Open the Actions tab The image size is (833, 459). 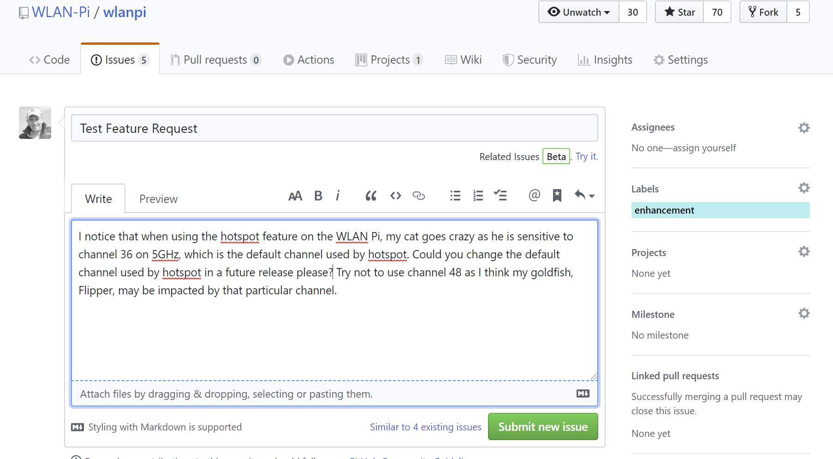(x=309, y=60)
